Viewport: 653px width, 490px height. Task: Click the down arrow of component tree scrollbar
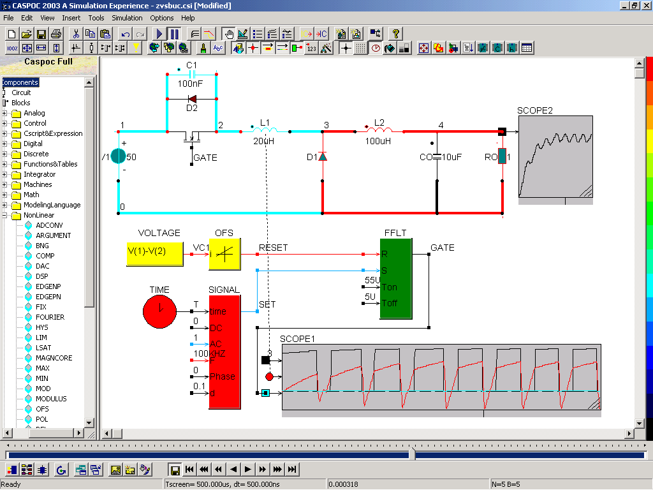[89, 422]
